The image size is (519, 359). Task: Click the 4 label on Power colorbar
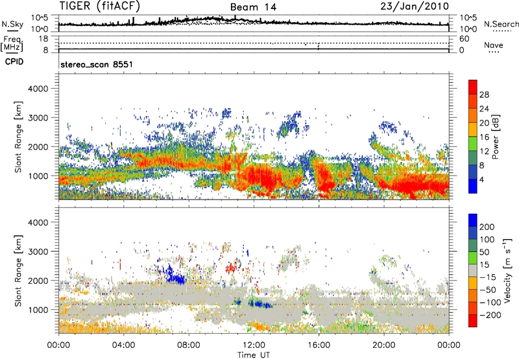pos(482,179)
